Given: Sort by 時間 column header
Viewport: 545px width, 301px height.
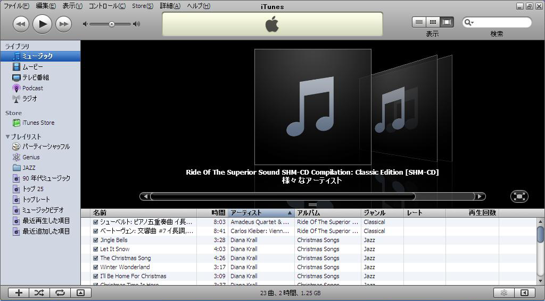Looking at the screenshot, I should pos(212,212).
